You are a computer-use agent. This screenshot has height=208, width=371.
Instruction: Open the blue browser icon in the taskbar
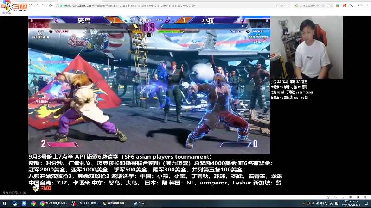click(14, 203)
